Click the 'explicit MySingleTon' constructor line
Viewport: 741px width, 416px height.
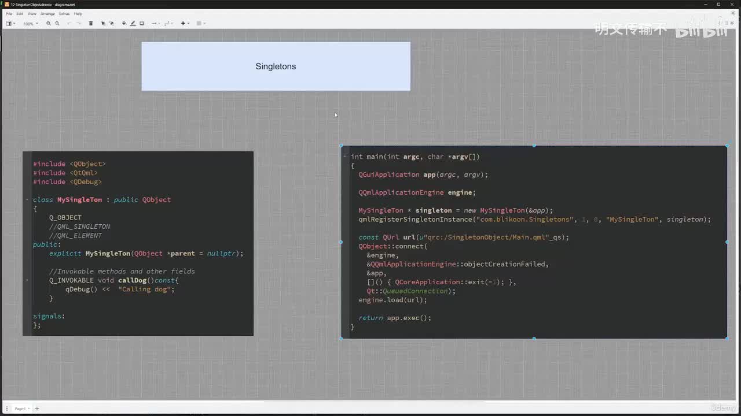tap(146, 253)
